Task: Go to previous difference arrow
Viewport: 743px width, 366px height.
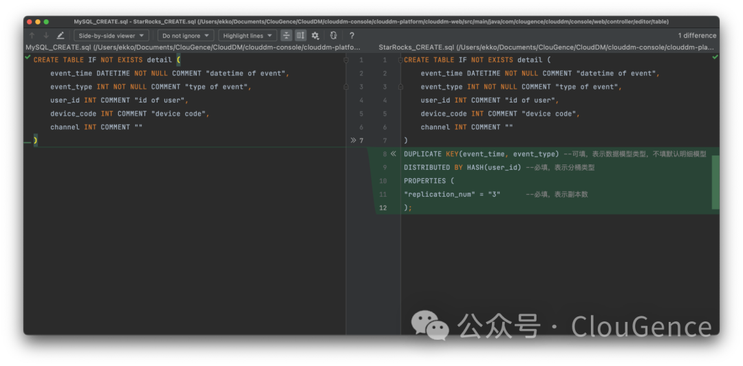Action: pos(32,36)
